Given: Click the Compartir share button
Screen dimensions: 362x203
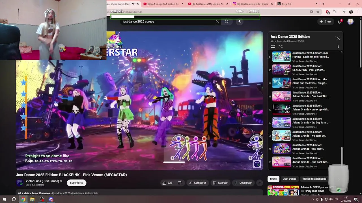Looking at the screenshot, I should pos(197,183).
